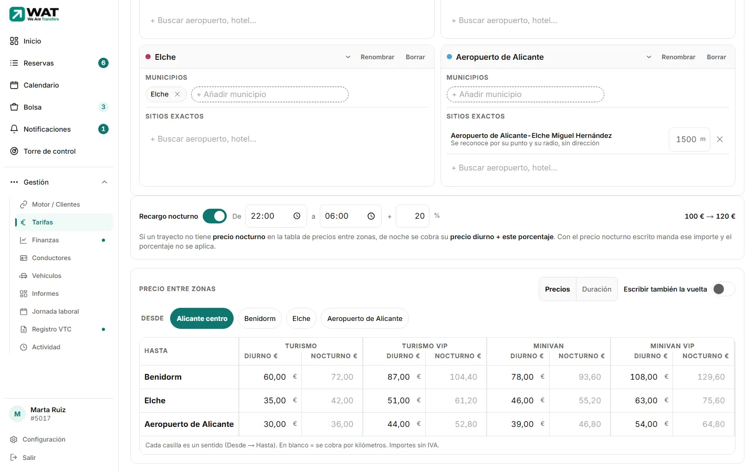Click the Notificaciones bell icon

[14, 129]
